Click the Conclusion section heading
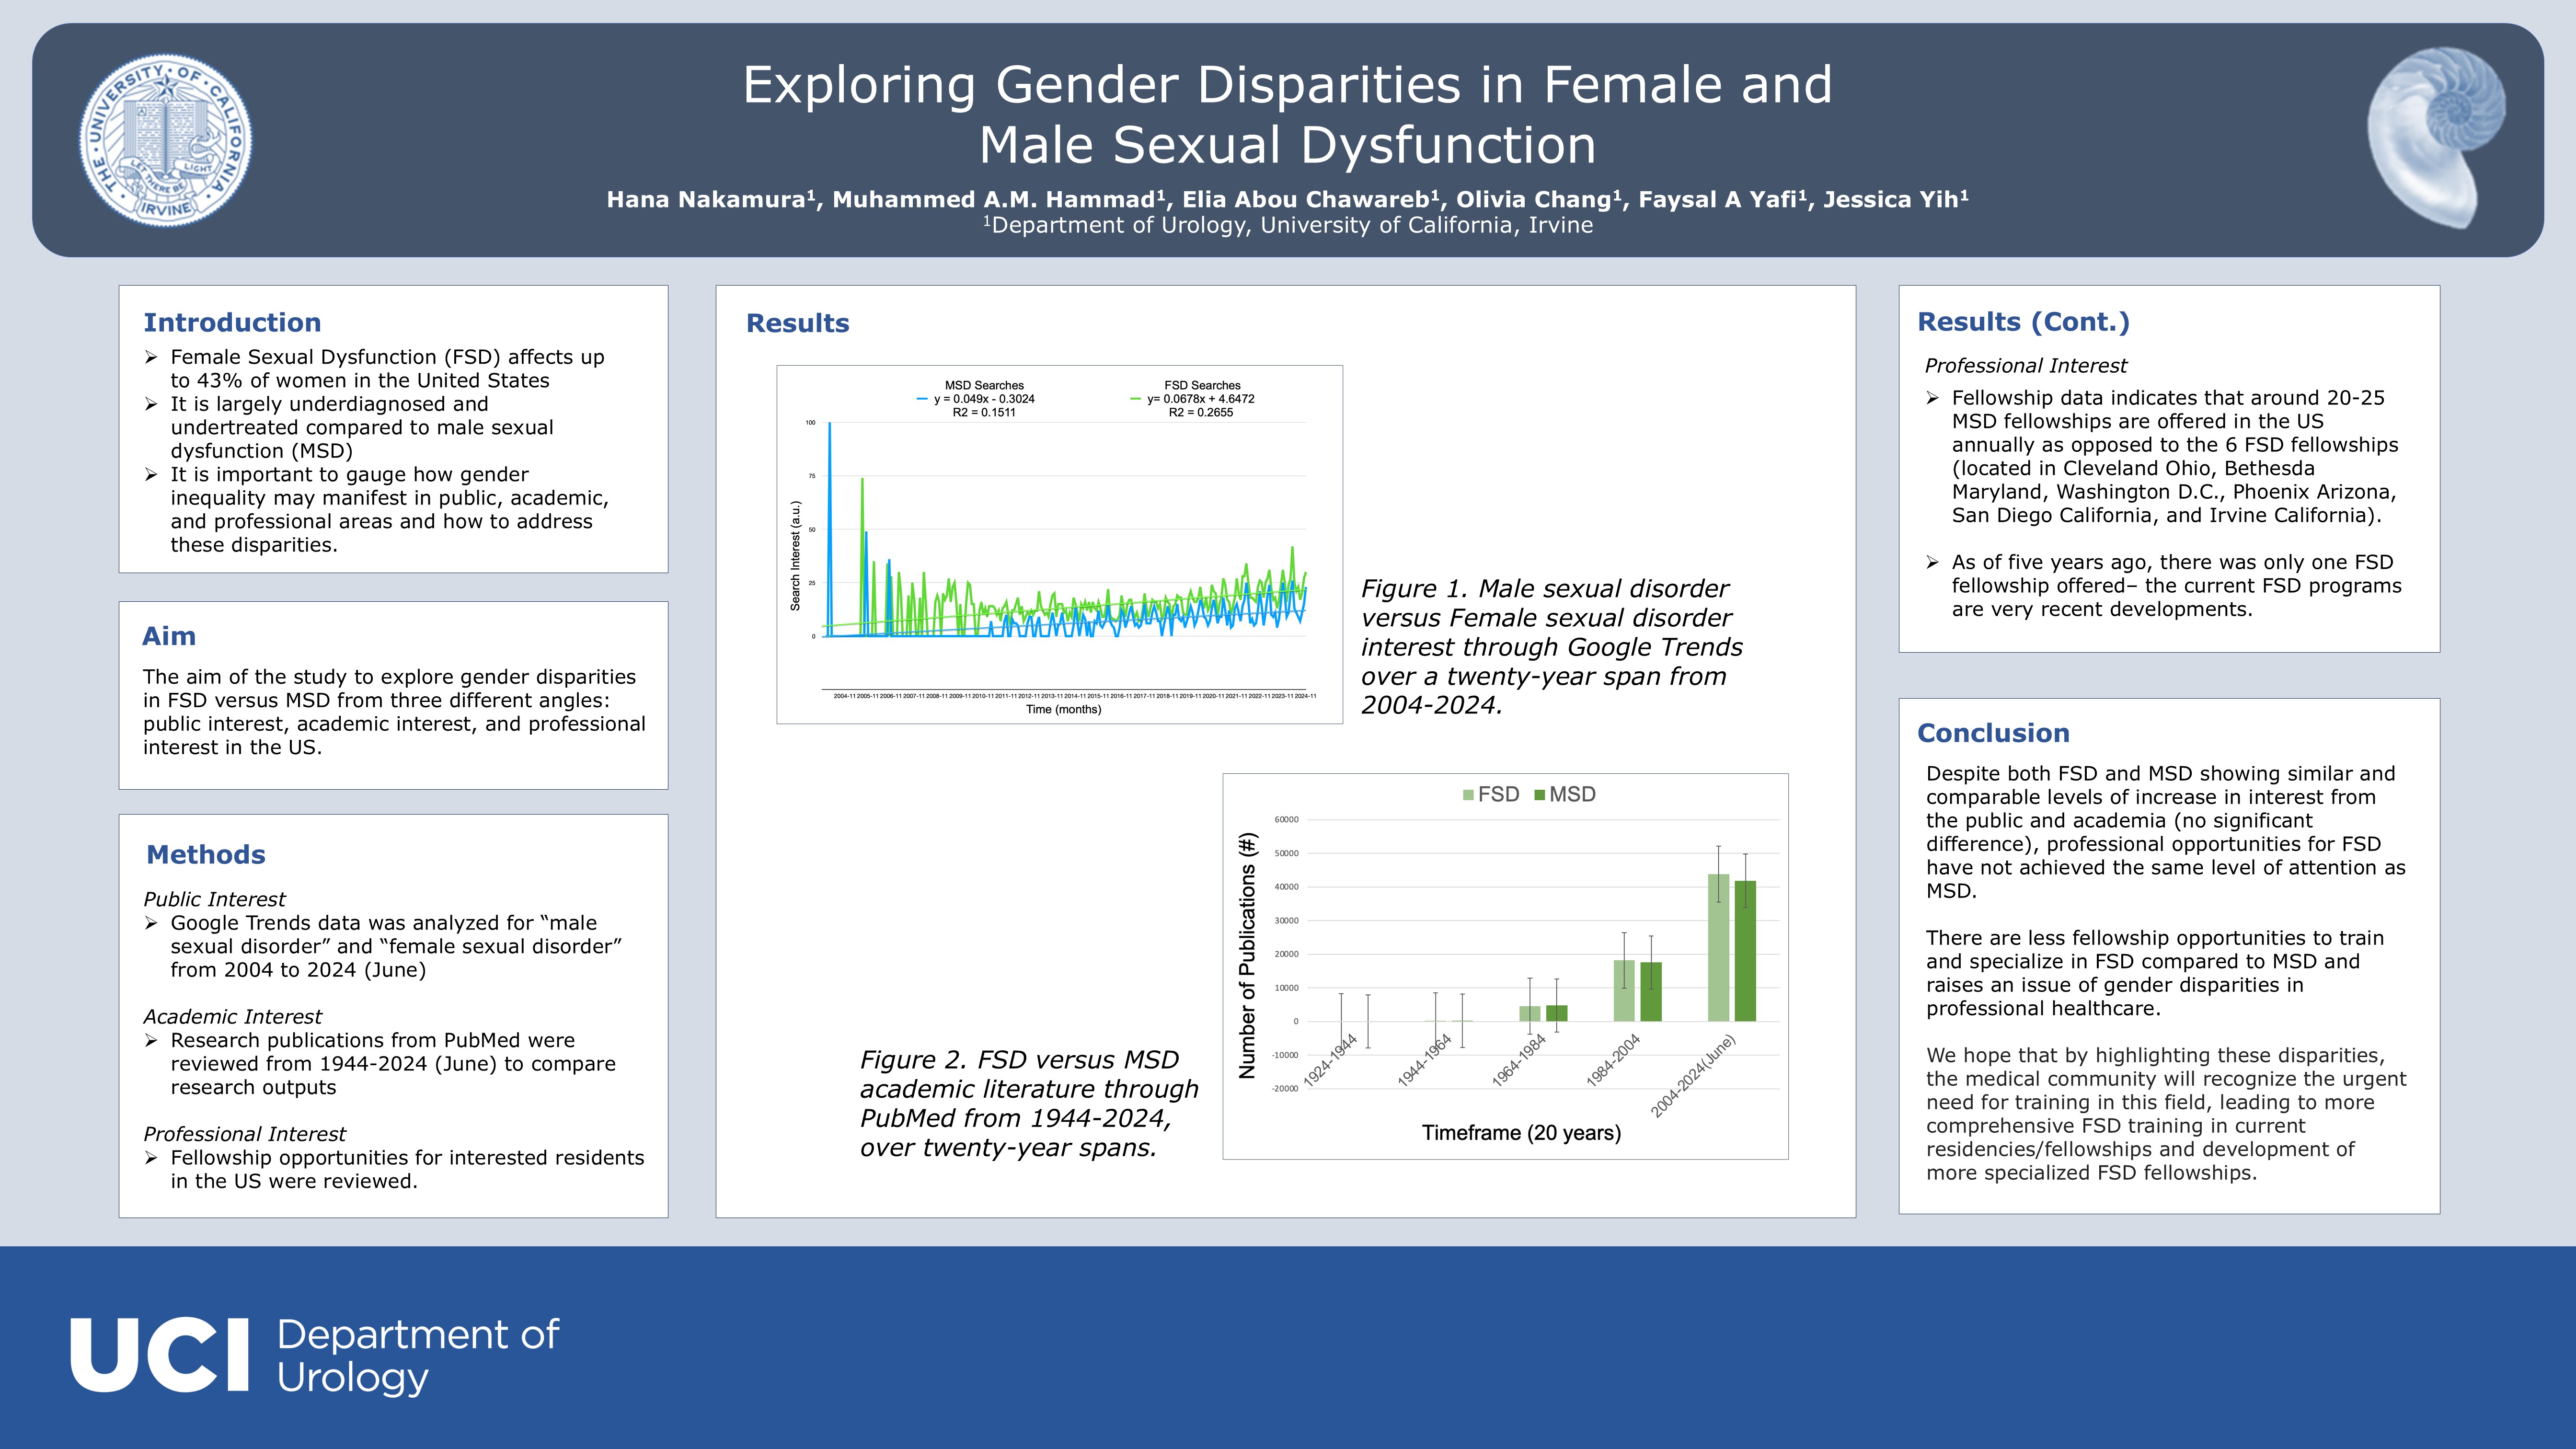The width and height of the screenshot is (2576, 1449). point(1993,733)
